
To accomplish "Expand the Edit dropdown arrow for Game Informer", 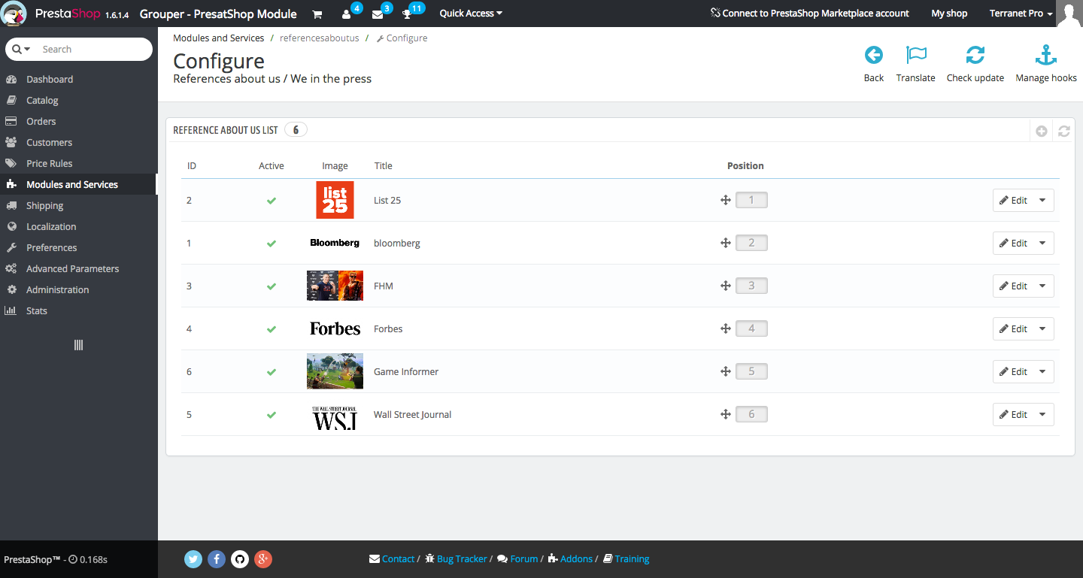I will (1042, 371).
